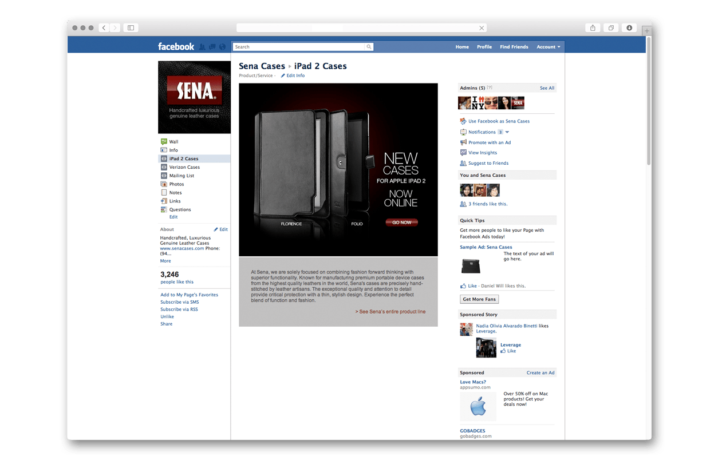Click the Safari forward arrow button
The width and height of the screenshot is (722, 476).
tap(115, 27)
